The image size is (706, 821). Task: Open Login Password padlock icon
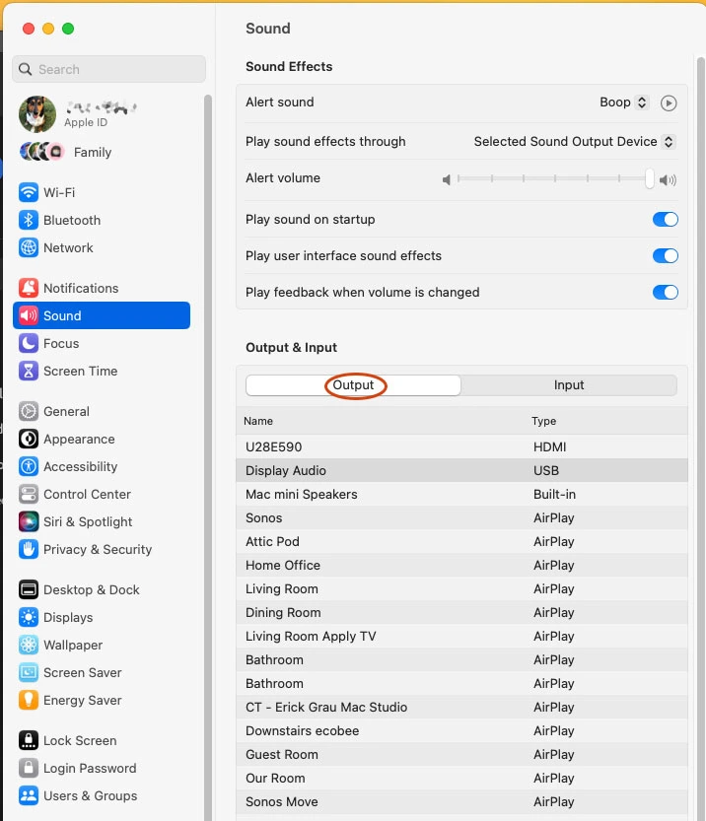coord(29,768)
